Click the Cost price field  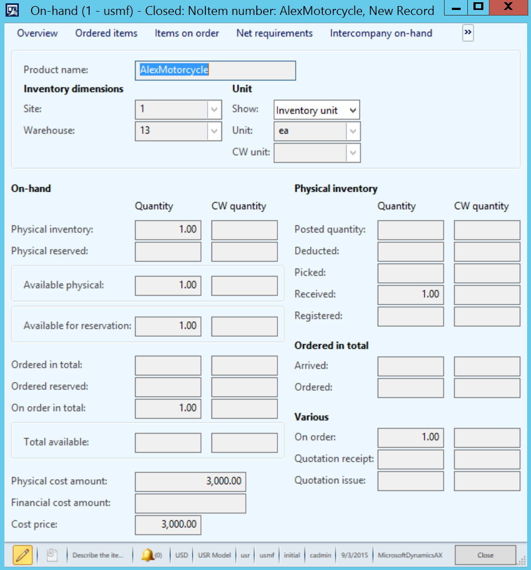[168, 525]
